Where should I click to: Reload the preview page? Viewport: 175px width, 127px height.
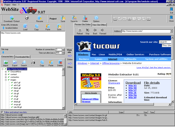pos(80,31)
